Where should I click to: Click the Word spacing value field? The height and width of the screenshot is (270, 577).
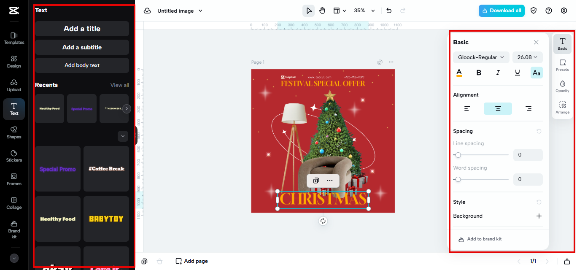(528, 179)
